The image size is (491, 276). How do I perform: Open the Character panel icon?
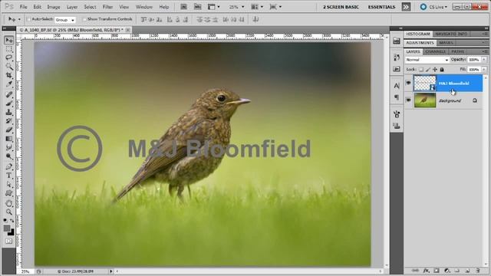tap(397, 85)
